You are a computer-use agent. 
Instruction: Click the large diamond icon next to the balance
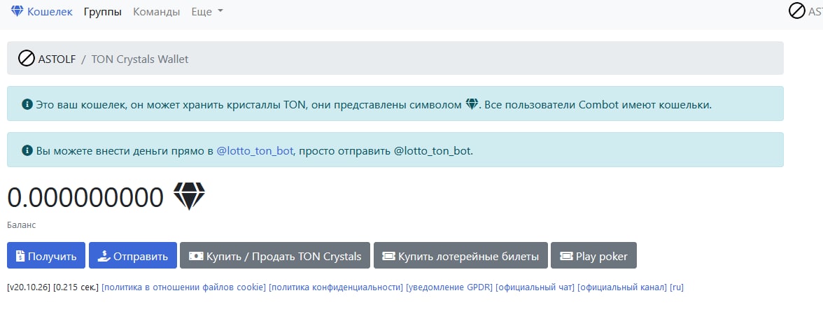(190, 197)
